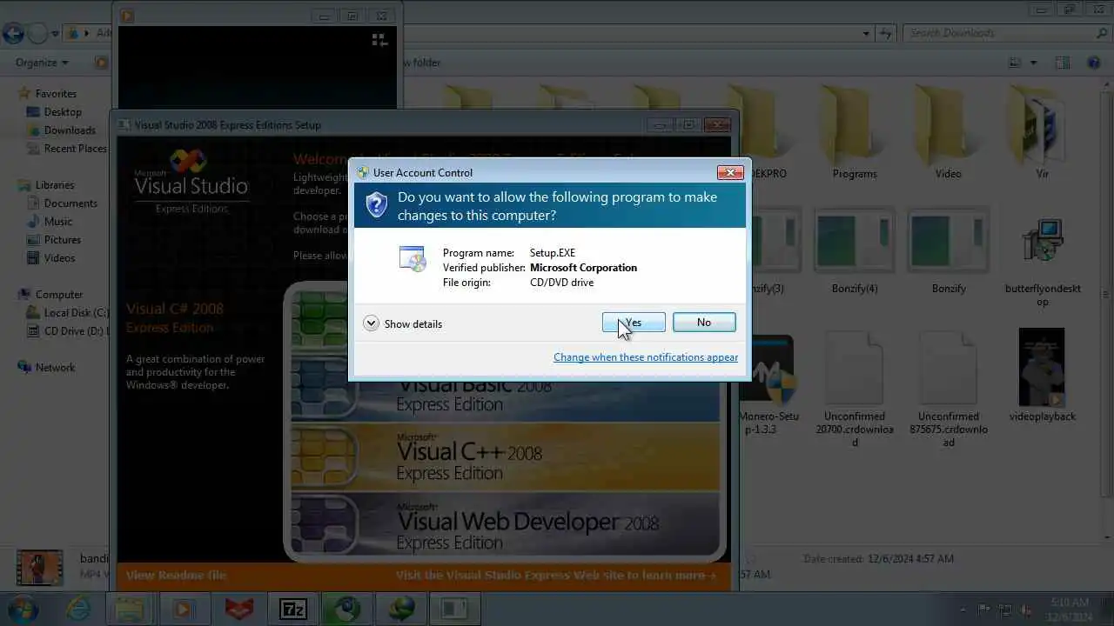Click the system tray volume icon
Image resolution: width=1114 pixels, height=626 pixels.
[1028, 609]
